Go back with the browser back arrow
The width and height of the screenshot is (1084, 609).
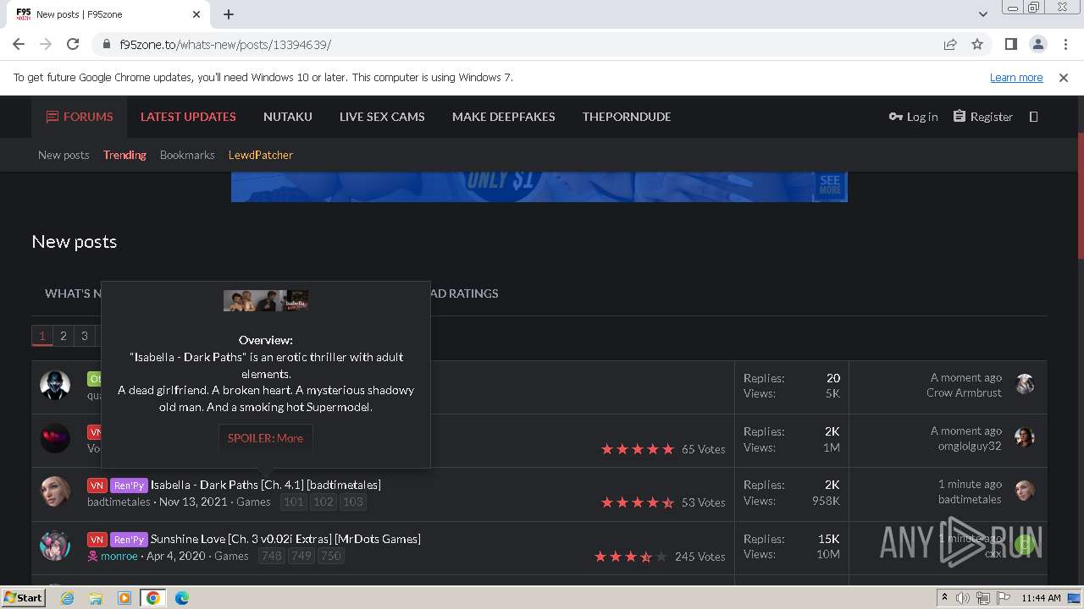tap(19, 44)
